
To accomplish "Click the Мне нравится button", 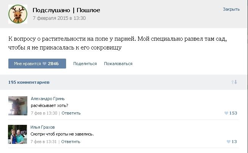I will pos(37,64).
